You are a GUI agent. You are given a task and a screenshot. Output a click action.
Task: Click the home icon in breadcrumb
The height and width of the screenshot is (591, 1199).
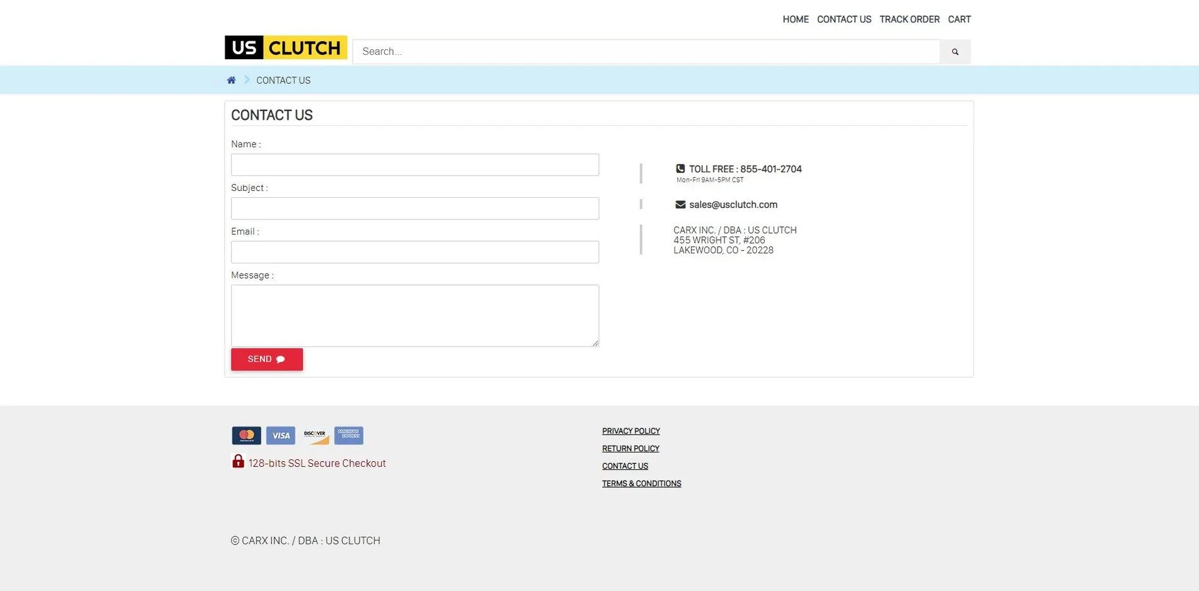pos(231,80)
